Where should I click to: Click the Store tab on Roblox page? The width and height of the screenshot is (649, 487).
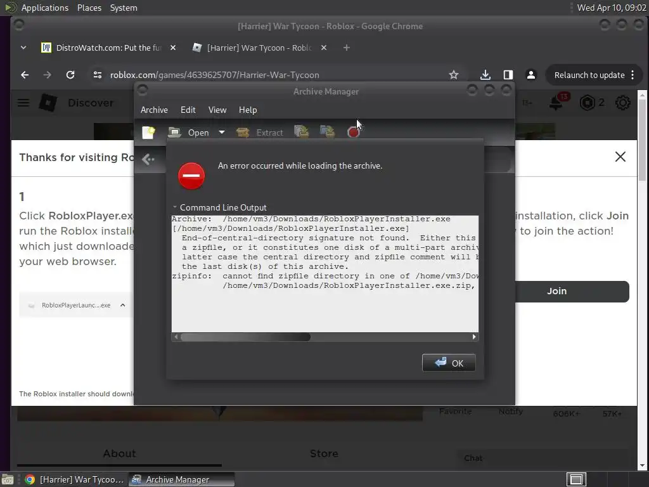click(324, 453)
